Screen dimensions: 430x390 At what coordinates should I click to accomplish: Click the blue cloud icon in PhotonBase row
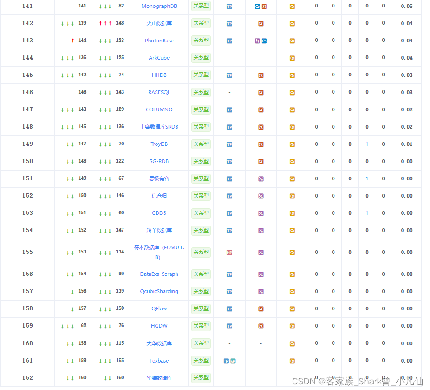click(264, 41)
